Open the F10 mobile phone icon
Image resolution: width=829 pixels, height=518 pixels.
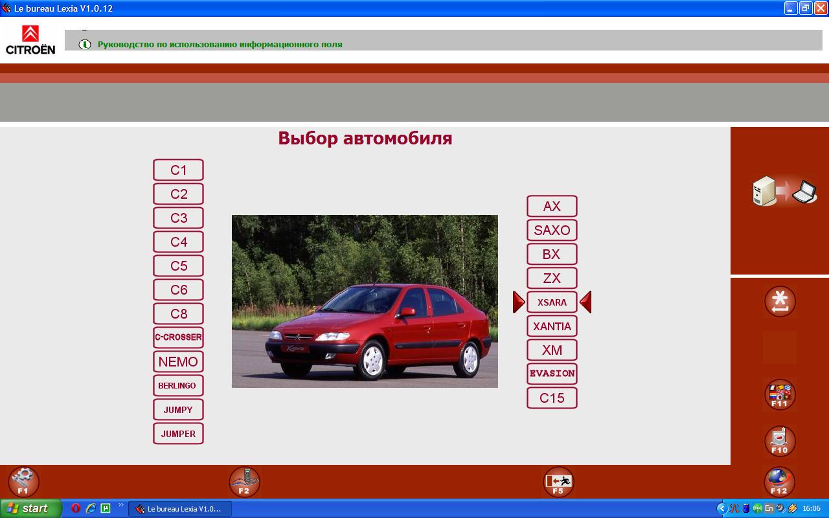[x=780, y=441]
